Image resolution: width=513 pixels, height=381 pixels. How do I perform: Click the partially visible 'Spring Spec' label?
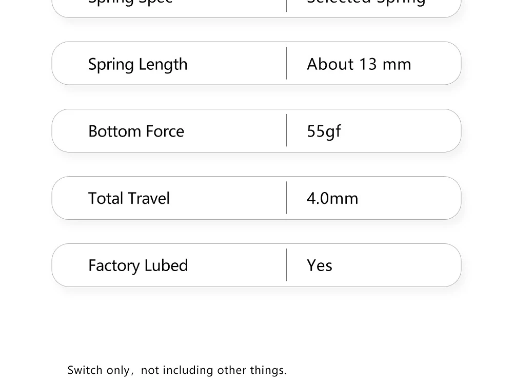(x=130, y=2)
